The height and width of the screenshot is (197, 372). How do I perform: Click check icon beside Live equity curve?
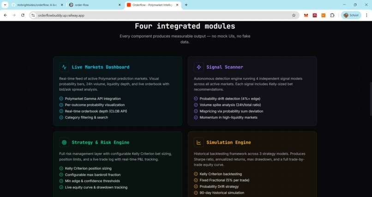click(x=61, y=187)
